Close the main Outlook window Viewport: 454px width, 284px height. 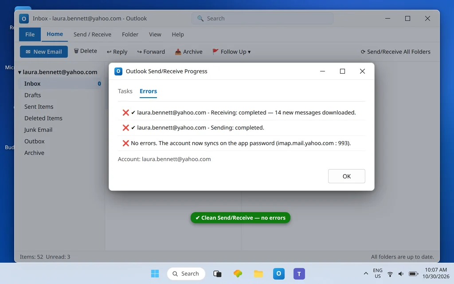click(x=427, y=19)
